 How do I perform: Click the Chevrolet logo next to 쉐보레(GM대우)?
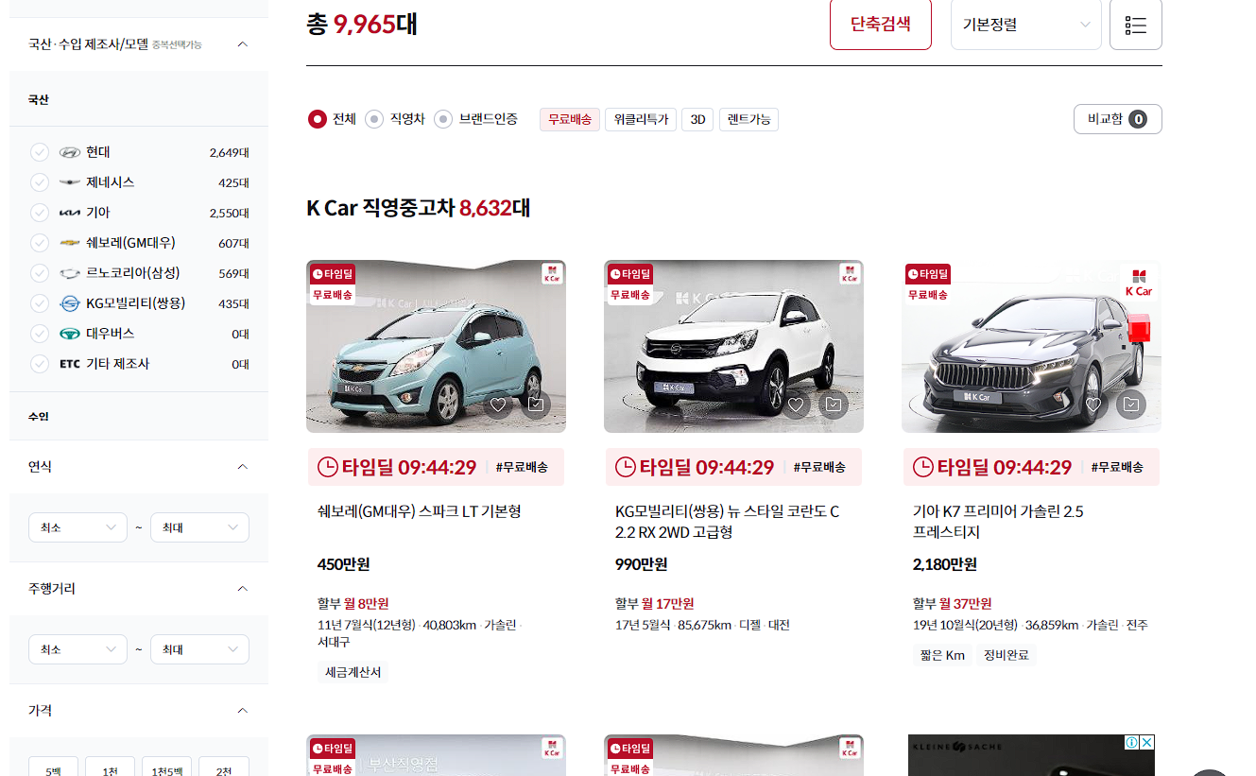pos(70,242)
